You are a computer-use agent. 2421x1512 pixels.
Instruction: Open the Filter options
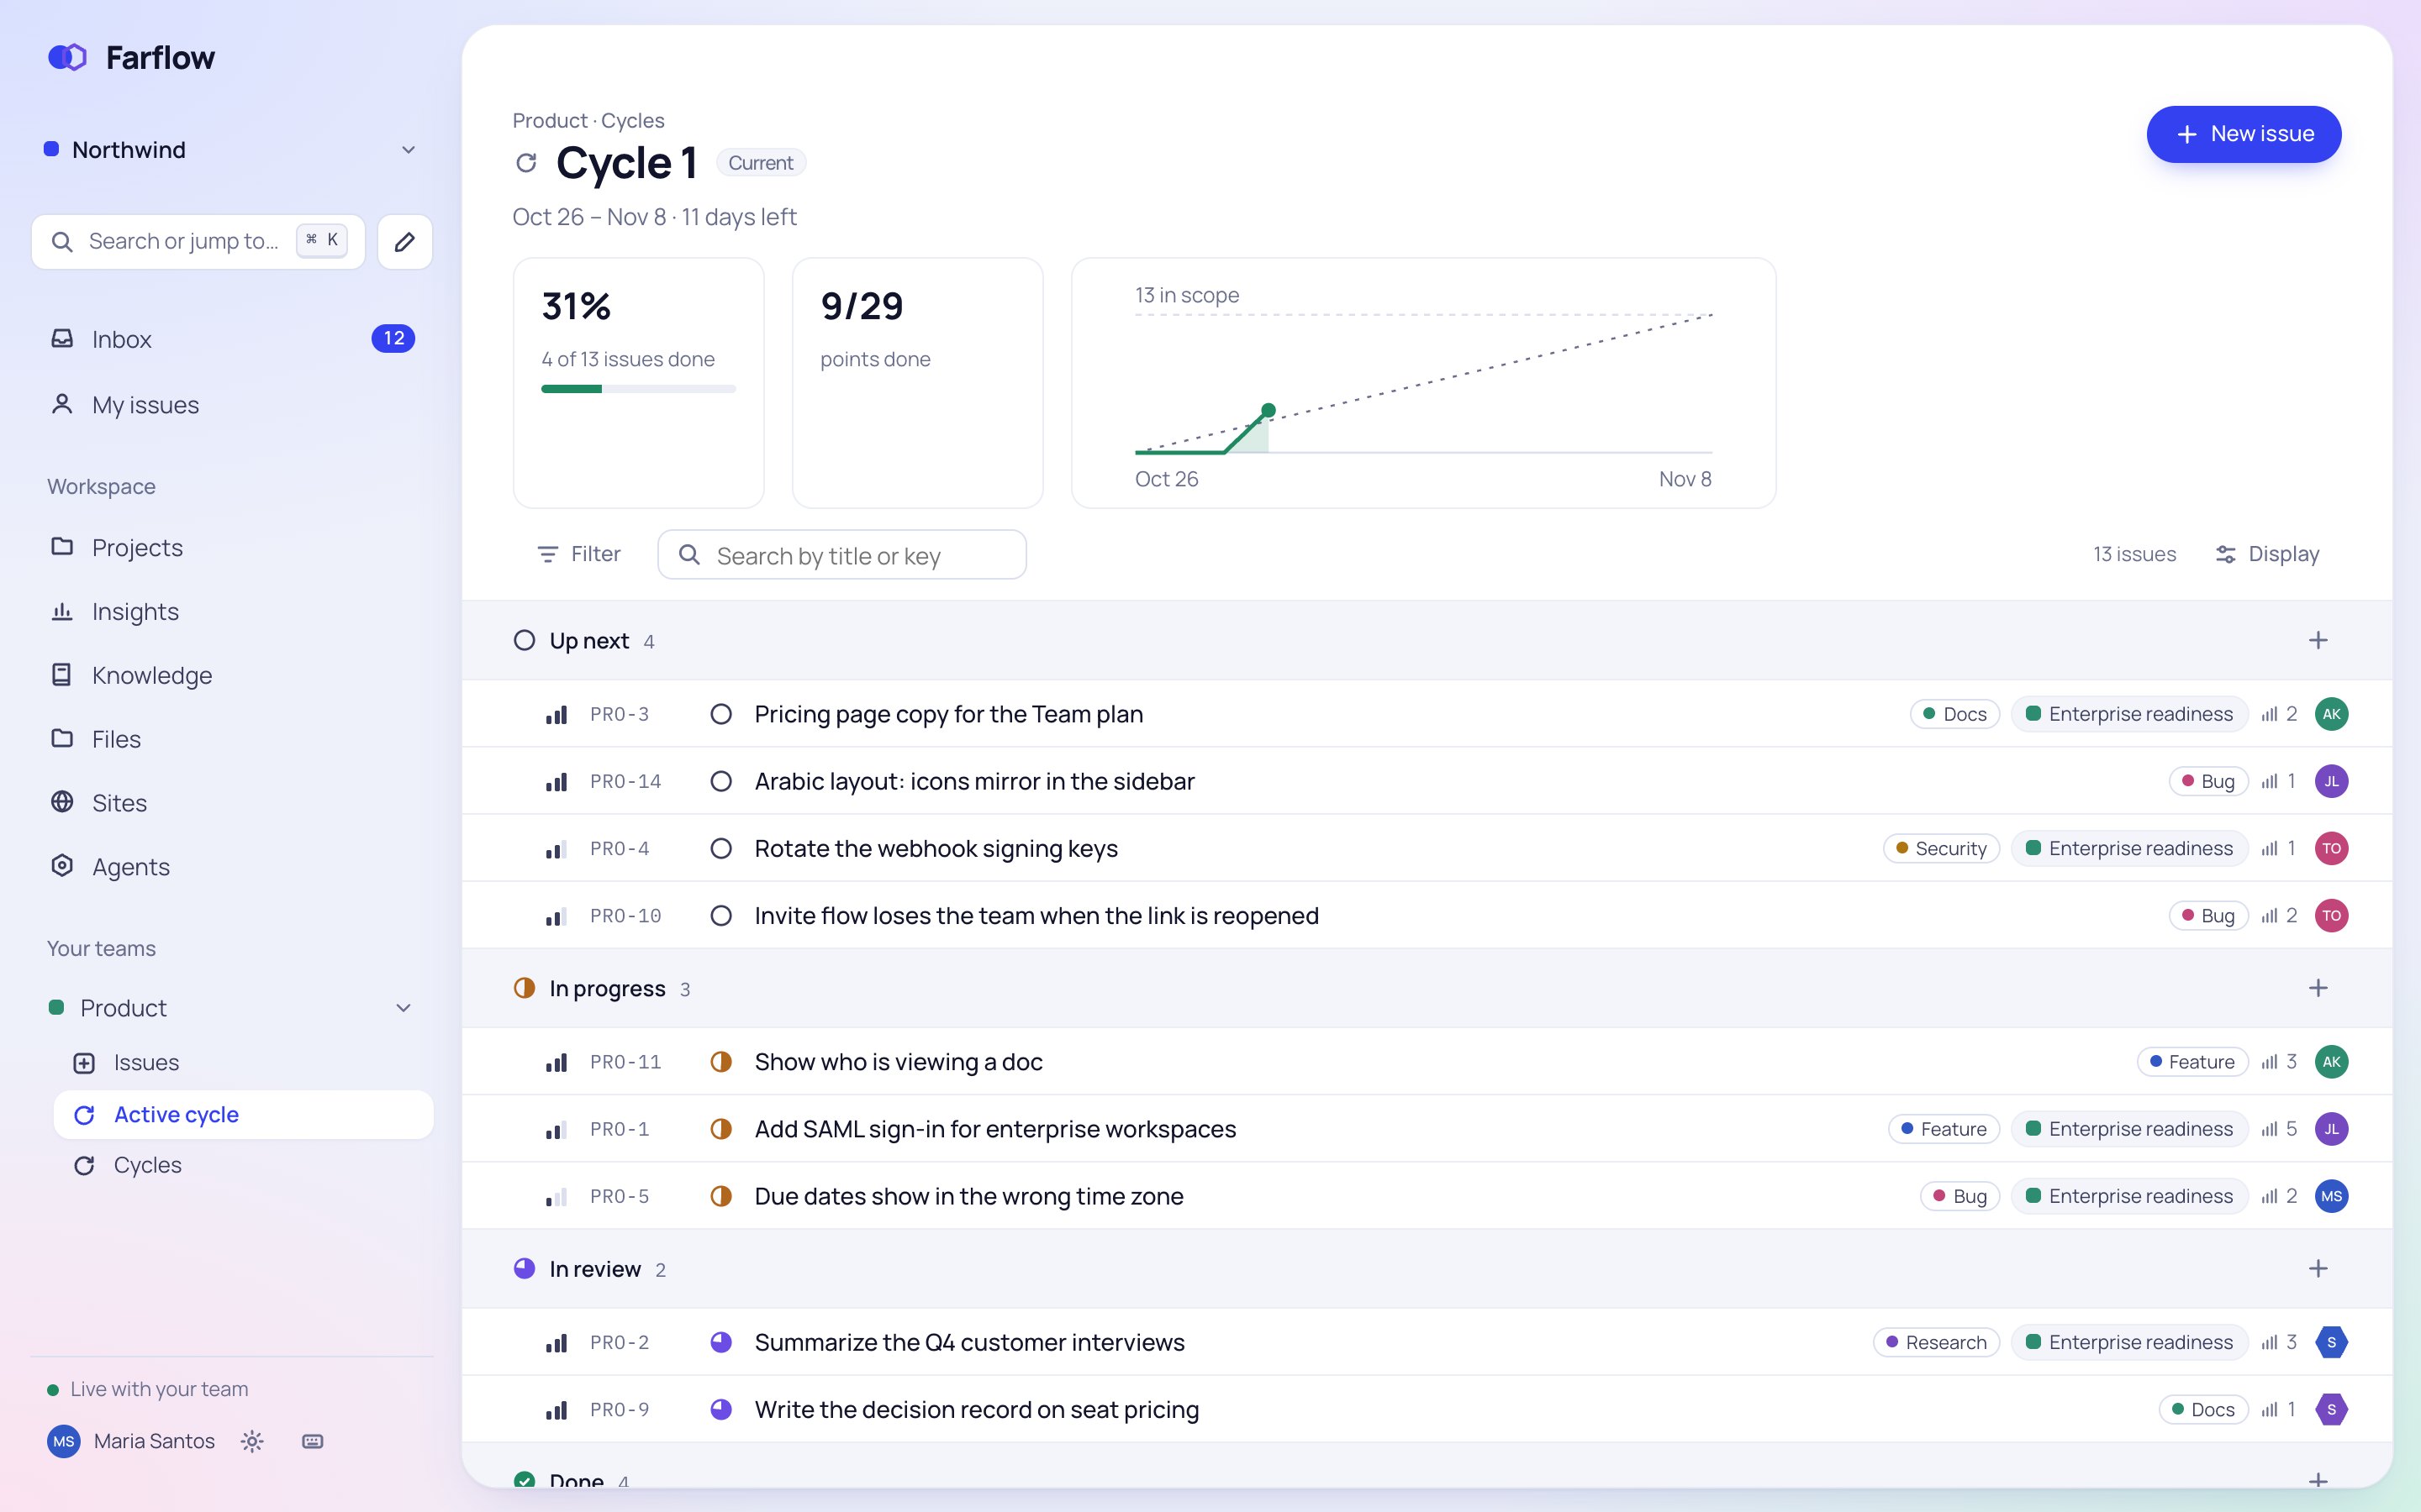tap(578, 554)
